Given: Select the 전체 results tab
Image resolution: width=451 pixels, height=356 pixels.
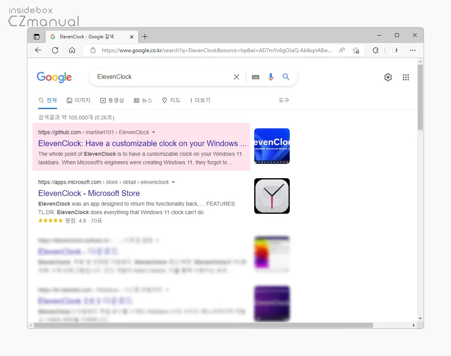Looking at the screenshot, I should pos(48,100).
